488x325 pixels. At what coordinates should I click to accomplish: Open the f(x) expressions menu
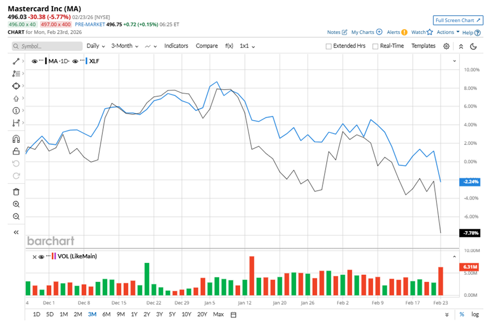coord(229,46)
